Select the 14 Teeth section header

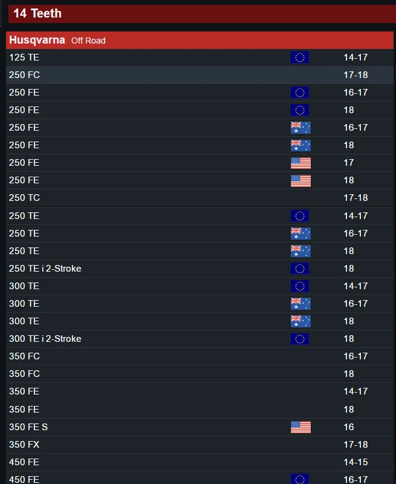tap(202, 14)
